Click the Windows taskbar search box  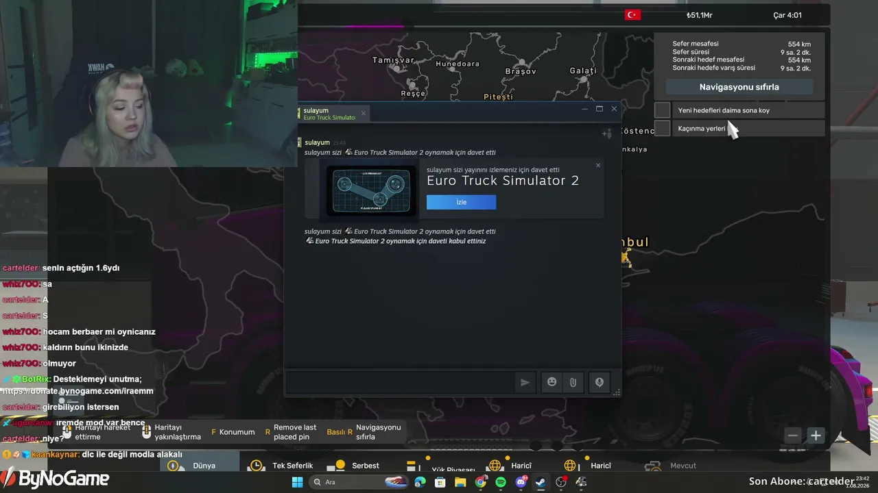pos(358,482)
